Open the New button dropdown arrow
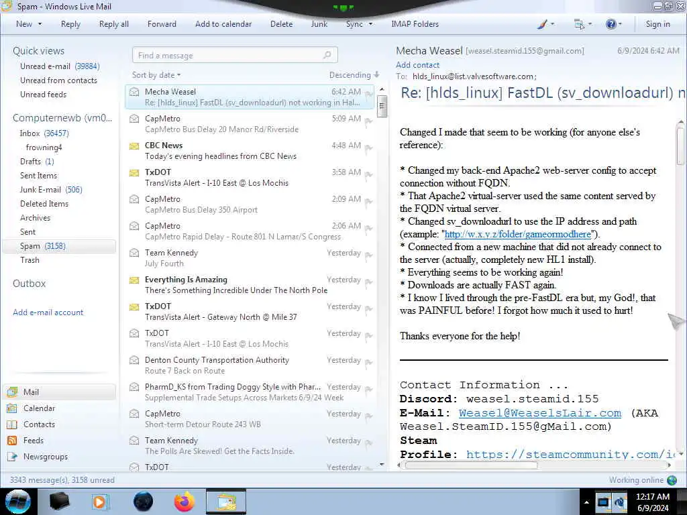687x515 pixels. point(40,25)
